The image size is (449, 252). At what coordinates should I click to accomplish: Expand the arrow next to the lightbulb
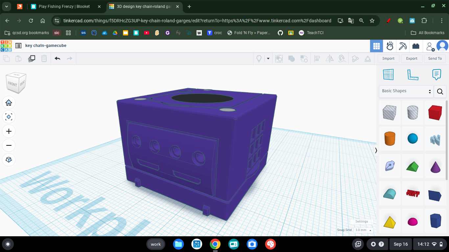tap(268, 58)
